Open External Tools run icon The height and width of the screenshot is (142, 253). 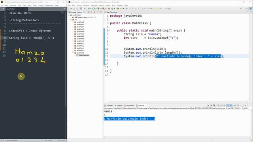(103, 9)
